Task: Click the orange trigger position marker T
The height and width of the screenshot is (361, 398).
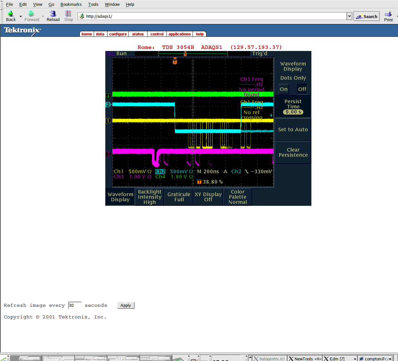Action: tap(175, 61)
